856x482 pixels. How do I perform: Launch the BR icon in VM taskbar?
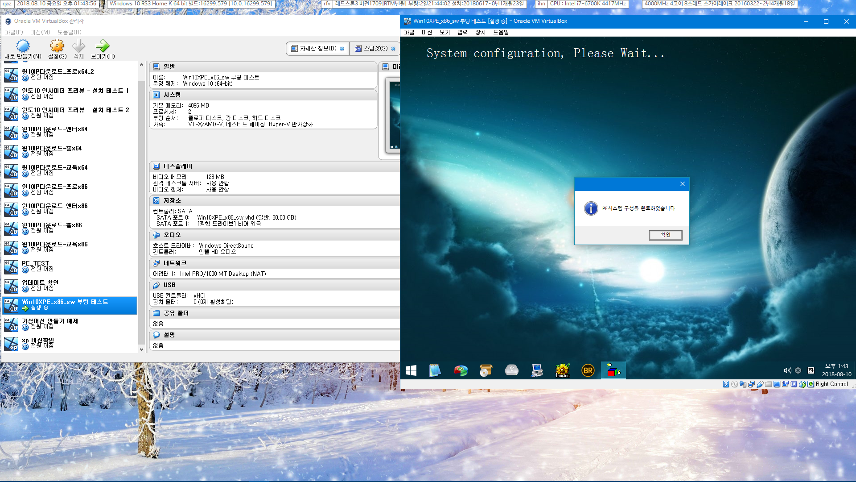pyautogui.click(x=588, y=370)
